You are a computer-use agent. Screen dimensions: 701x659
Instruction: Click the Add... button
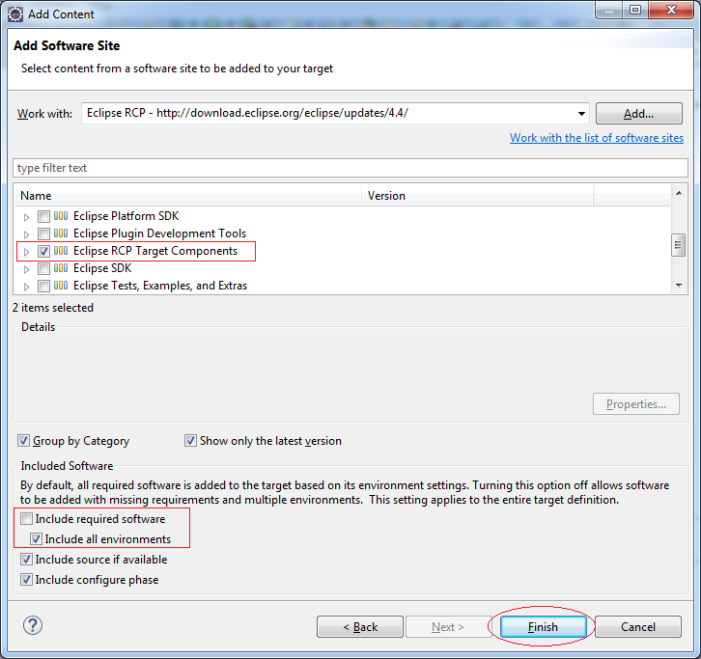[639, 114]
